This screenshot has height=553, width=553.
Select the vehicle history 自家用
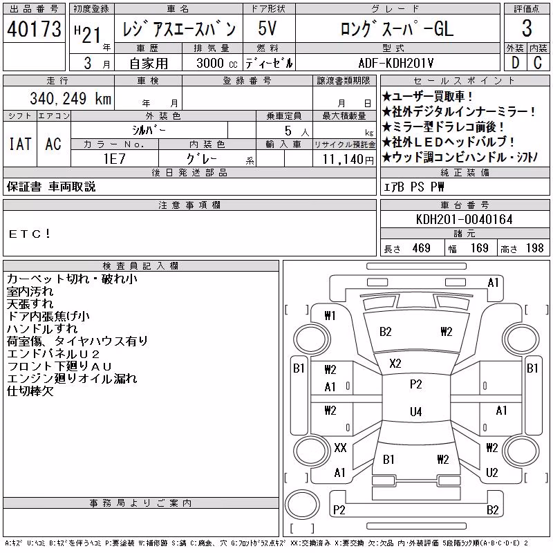point(149,64)
